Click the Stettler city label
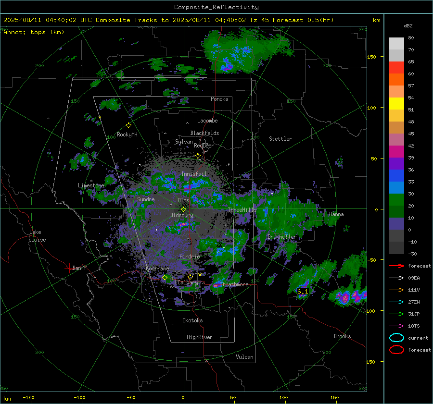Image resolution: width=433 pixels, height=404 pixels. tap(280, 139)
